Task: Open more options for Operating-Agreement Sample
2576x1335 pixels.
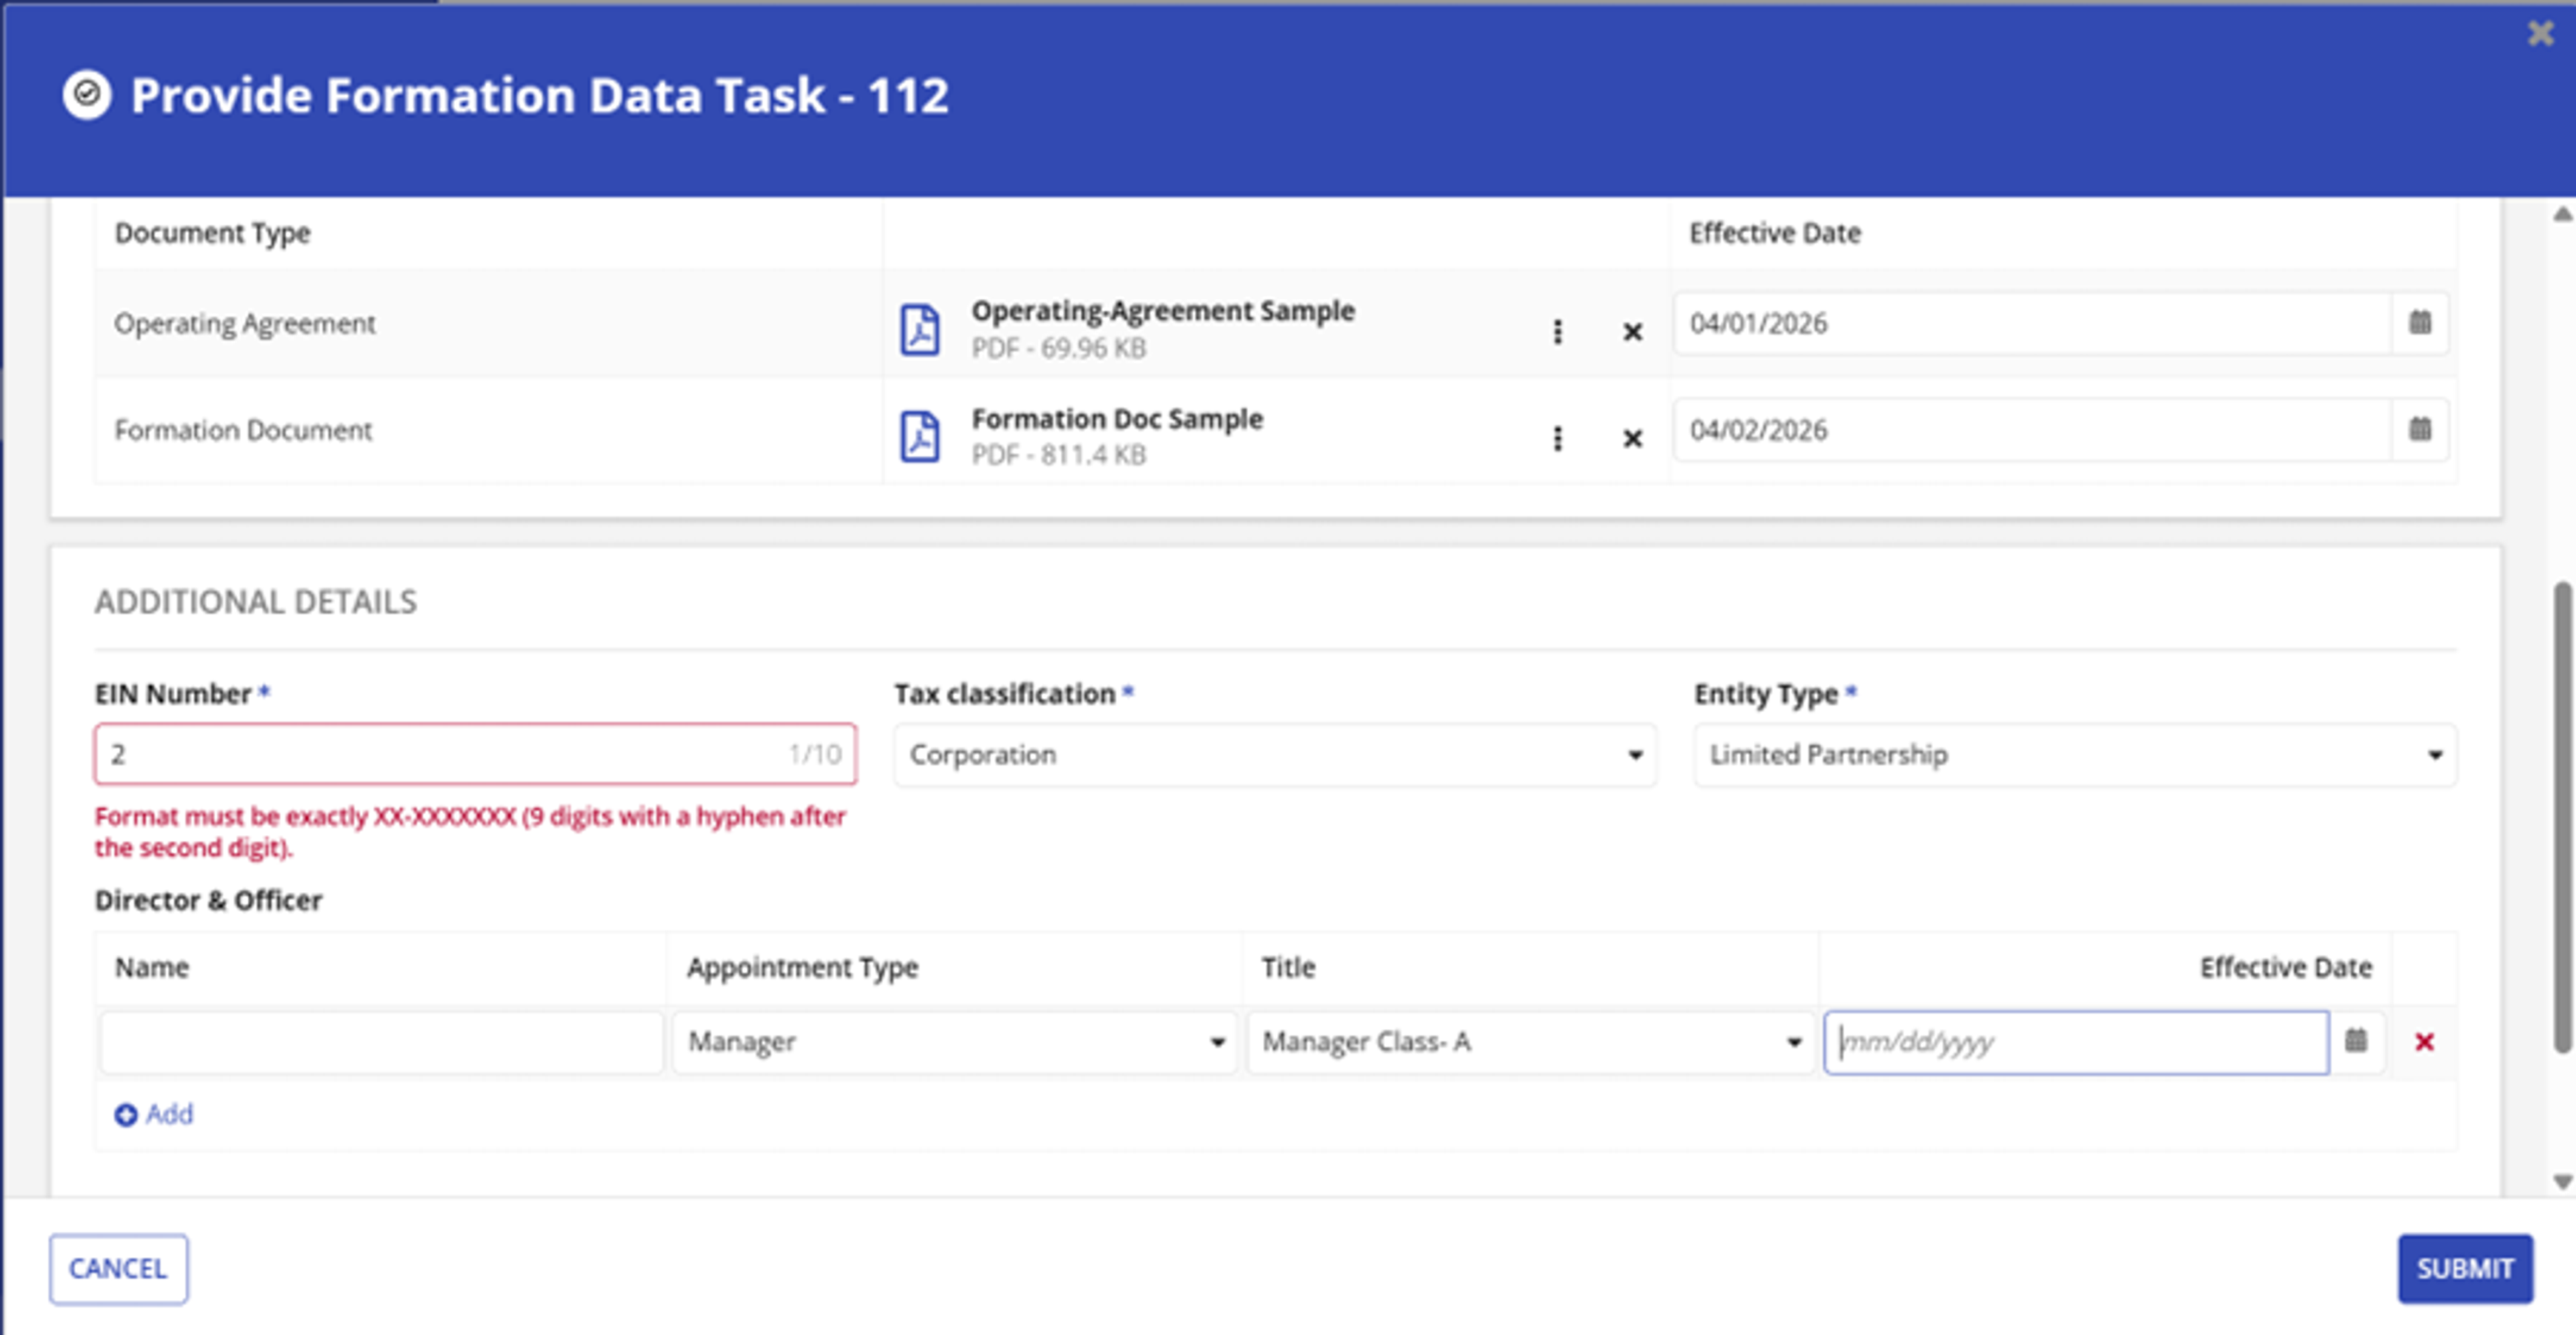Action: pyautogui.click(x=1557, y=332)
